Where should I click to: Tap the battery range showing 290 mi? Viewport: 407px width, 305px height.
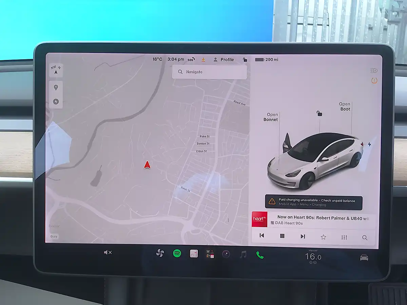[267, 60]
